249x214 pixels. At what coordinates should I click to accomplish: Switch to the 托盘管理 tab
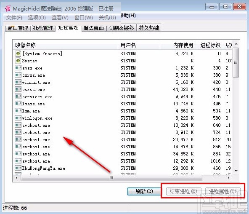click(43, 28)
